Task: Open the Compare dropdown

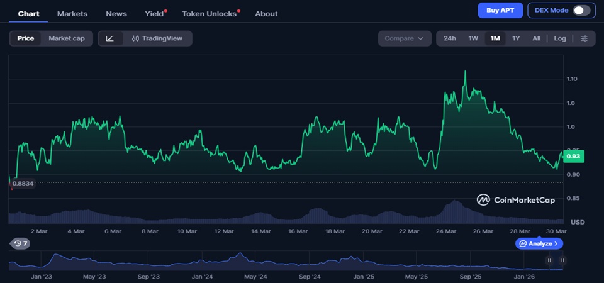Action: tap(405, 38)
